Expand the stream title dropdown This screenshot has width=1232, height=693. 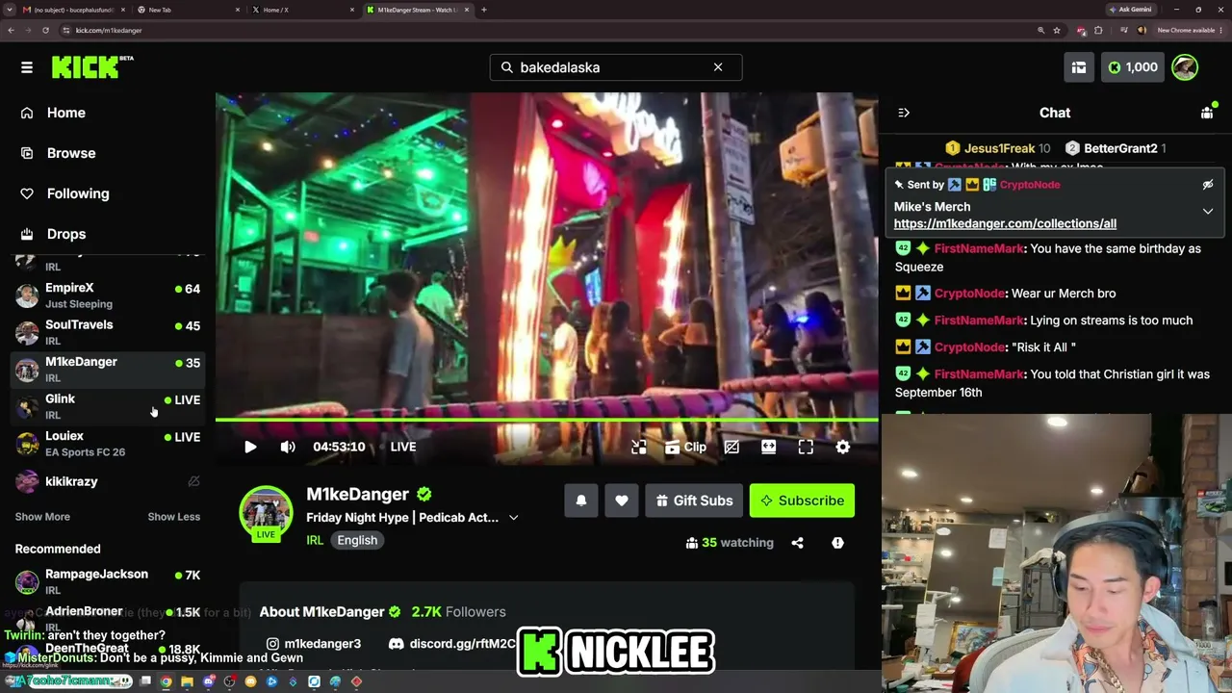click(513, 518)
